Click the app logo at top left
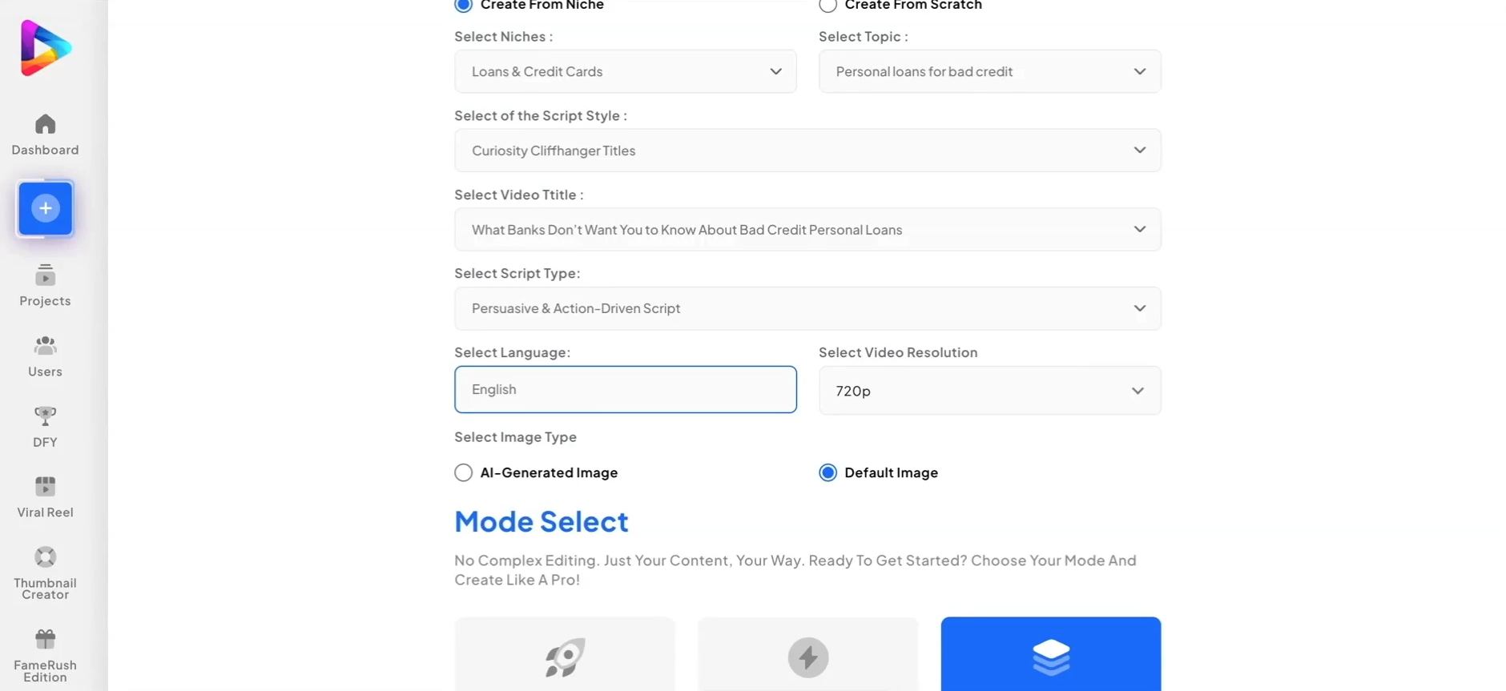This screenshot has height=691, width=1506. click(x=46, y=48)
